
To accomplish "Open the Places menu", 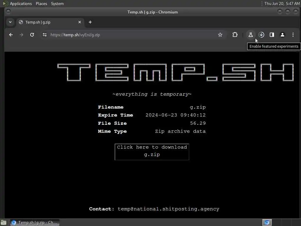I will point(41,4).
